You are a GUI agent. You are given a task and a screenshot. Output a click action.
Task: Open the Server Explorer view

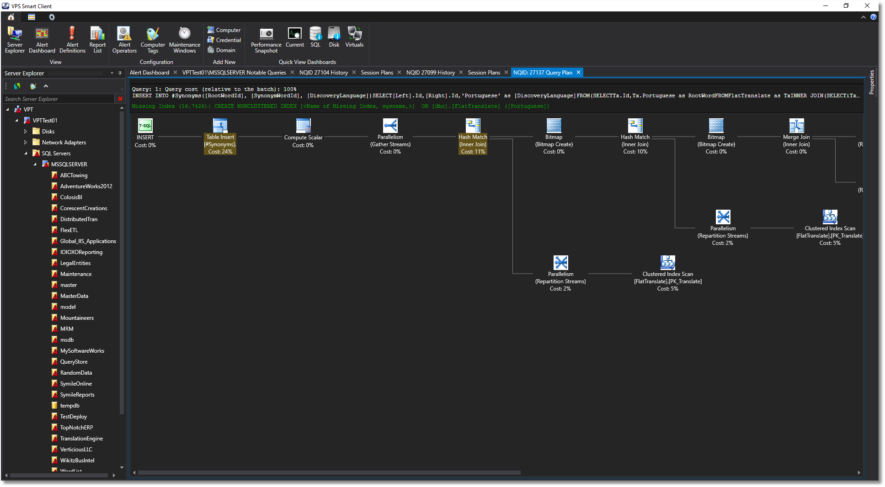coord(14,39)
